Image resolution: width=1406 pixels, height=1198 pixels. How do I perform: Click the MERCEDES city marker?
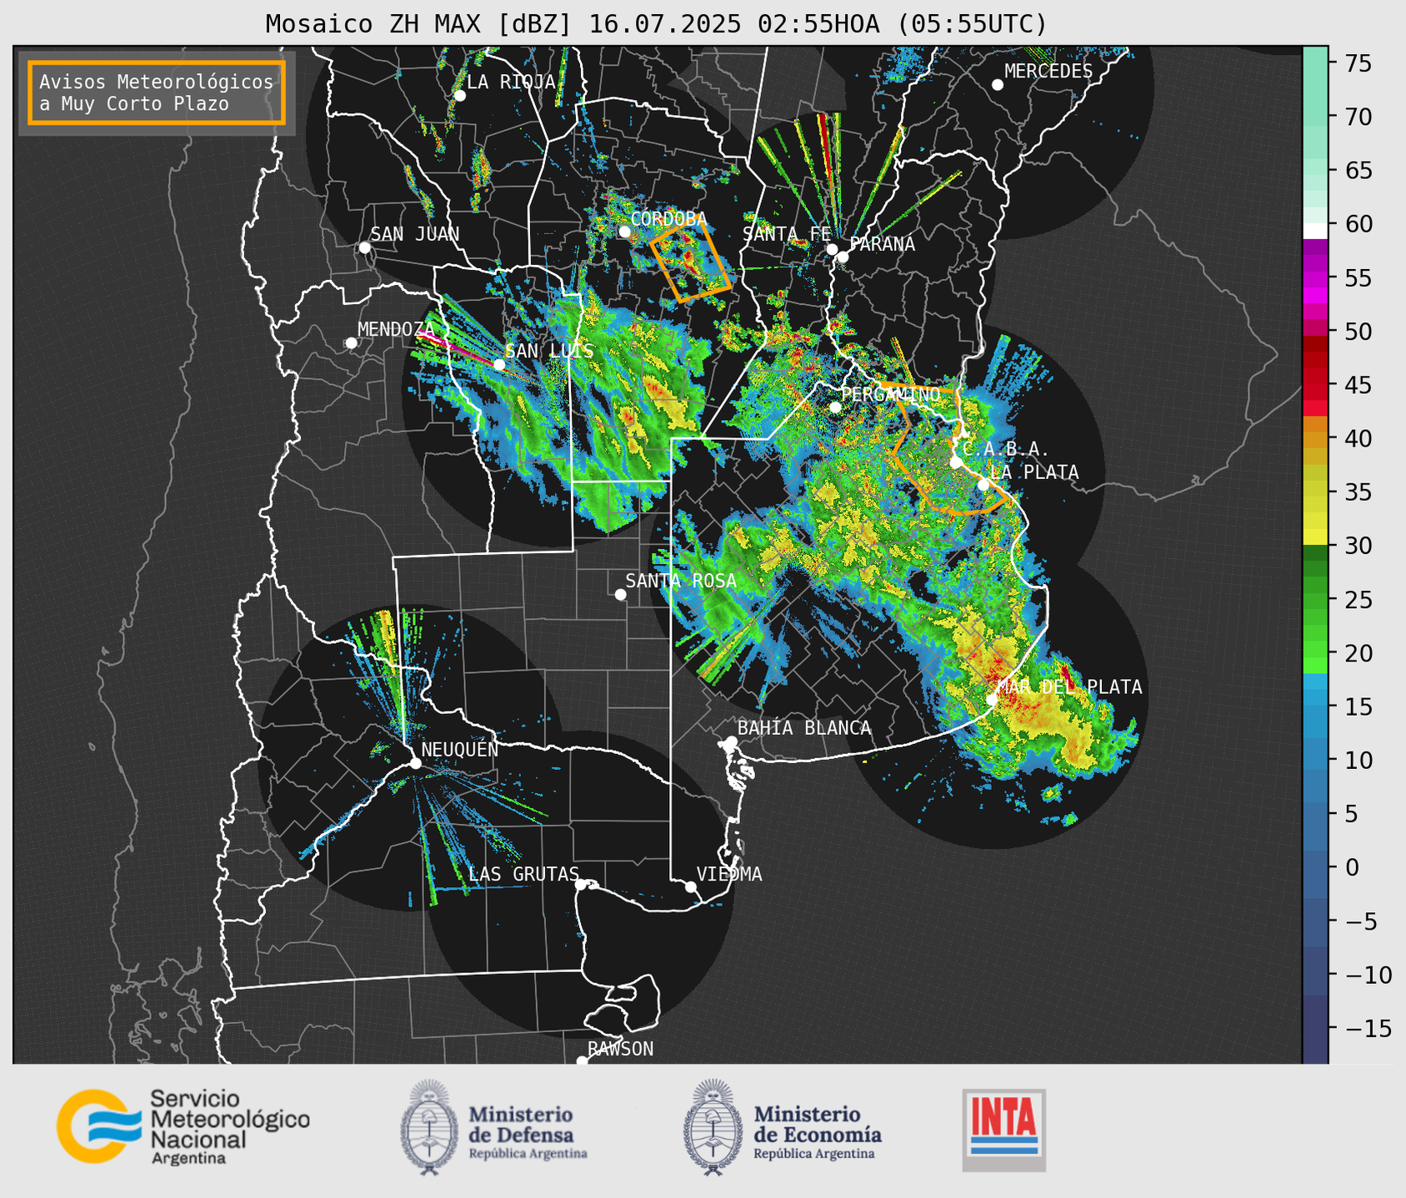pyautogui.click(x=997, y=85)
